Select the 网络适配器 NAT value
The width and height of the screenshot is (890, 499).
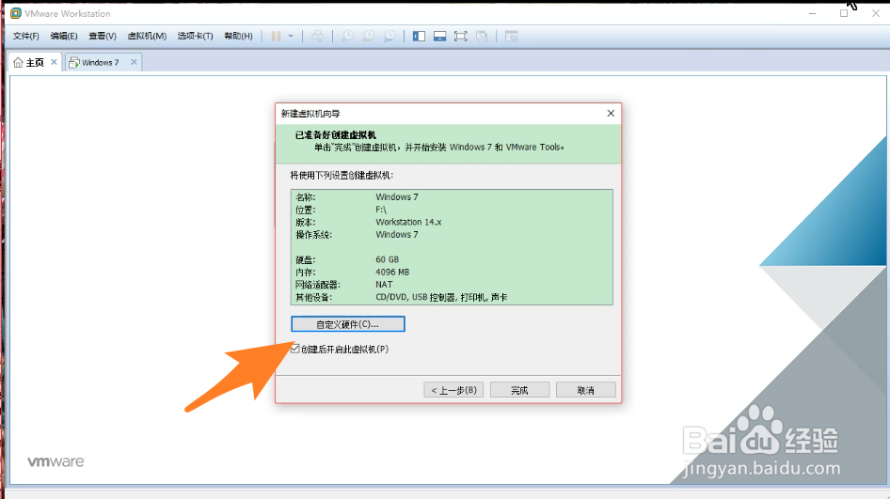tap(384, 284)
